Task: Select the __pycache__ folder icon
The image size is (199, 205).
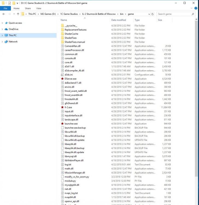Action: coord(63,26)
